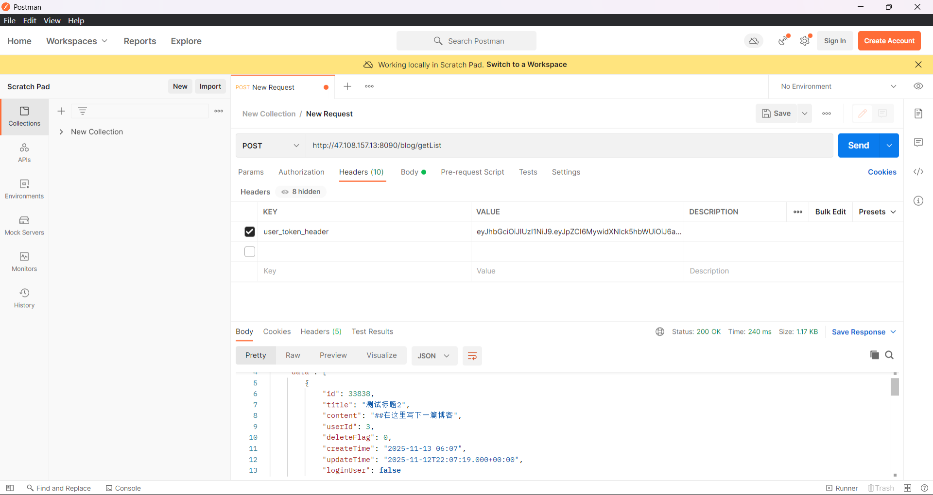Expand the Save options arrow
This screenshot has width=933, height=495.
tap(805, 114)
